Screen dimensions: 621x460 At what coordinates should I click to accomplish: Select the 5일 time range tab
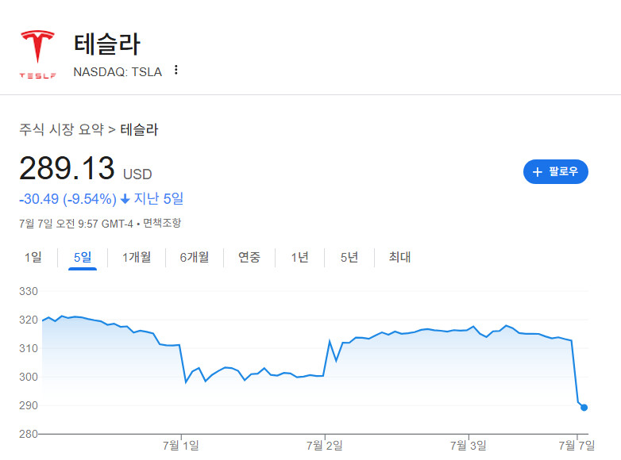82,257
